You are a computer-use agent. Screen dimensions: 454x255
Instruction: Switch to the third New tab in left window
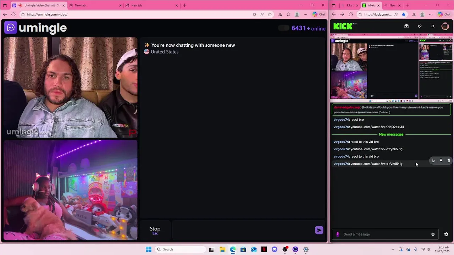[152, 5]
